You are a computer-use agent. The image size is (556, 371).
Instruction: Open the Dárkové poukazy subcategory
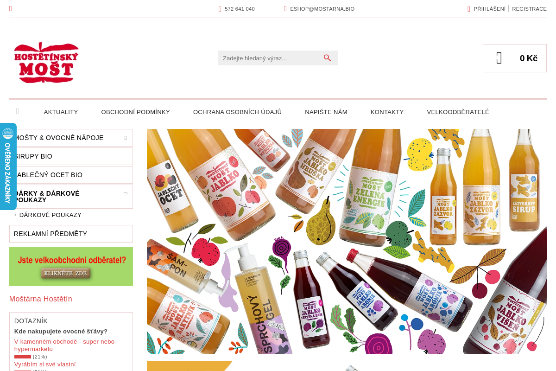tap(50, 215)
